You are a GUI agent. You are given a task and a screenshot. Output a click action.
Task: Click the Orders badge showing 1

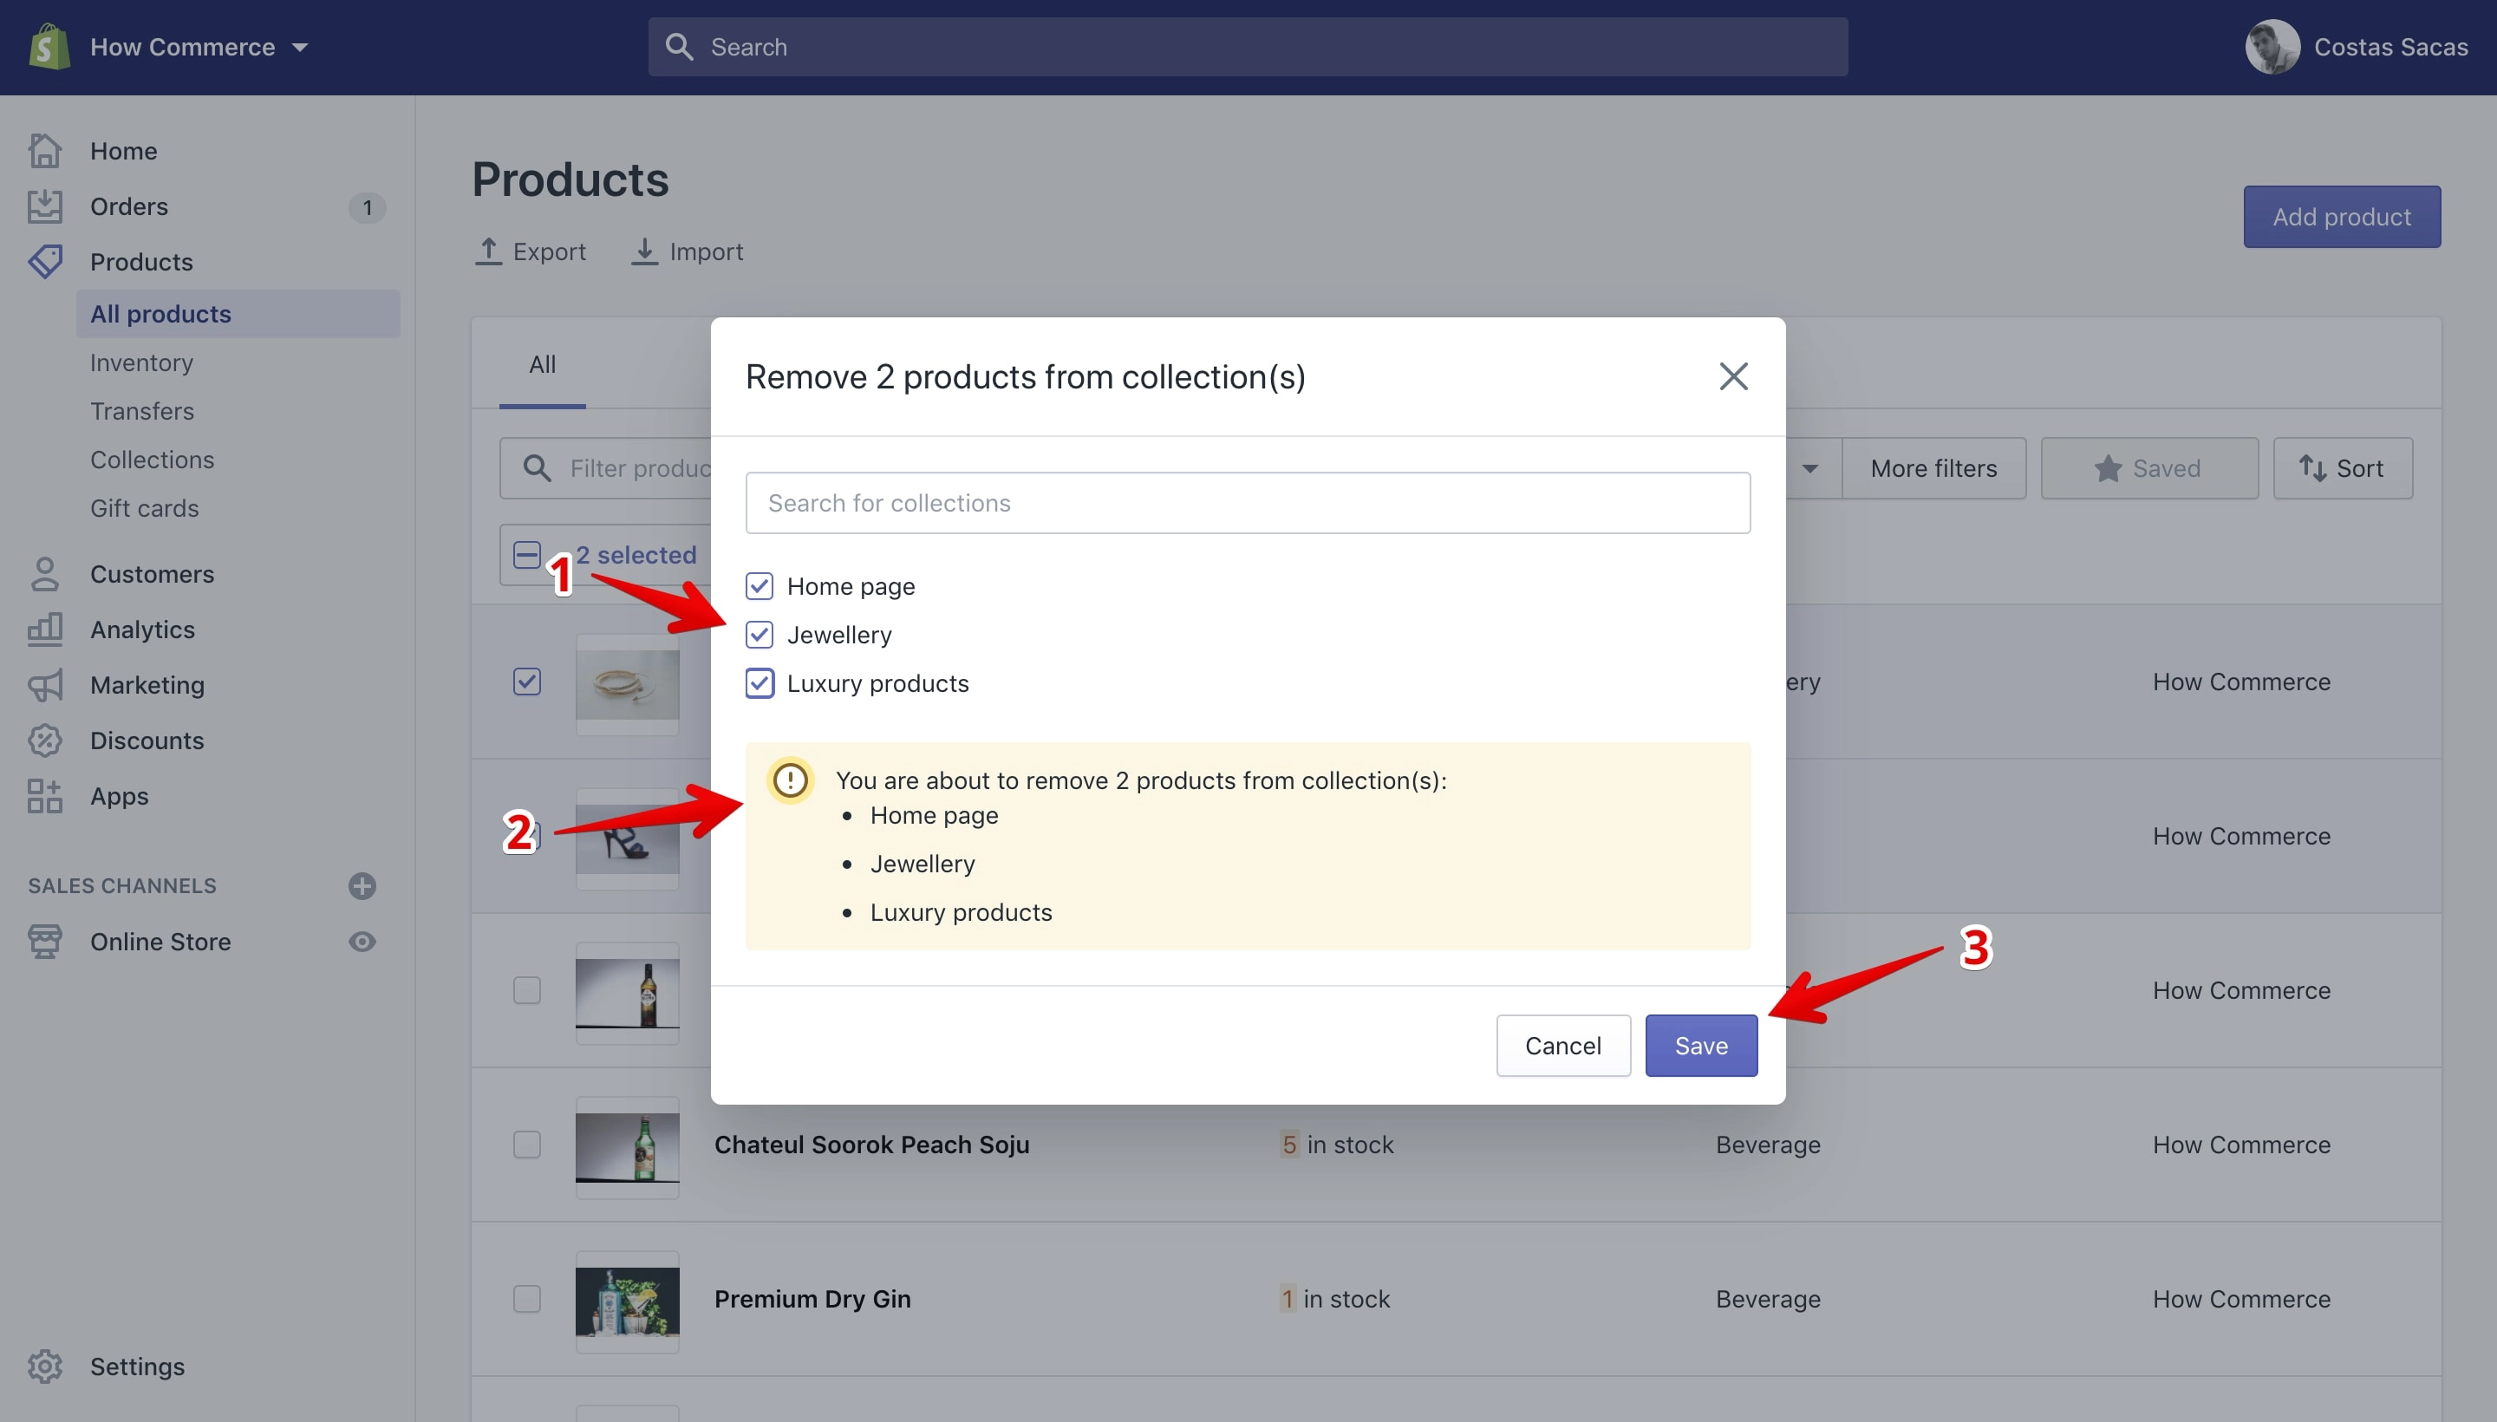coord(367,207)
